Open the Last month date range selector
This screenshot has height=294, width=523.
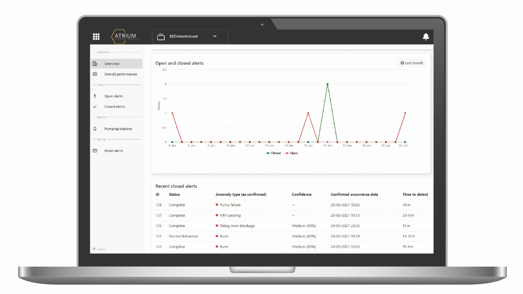(412, 63)
